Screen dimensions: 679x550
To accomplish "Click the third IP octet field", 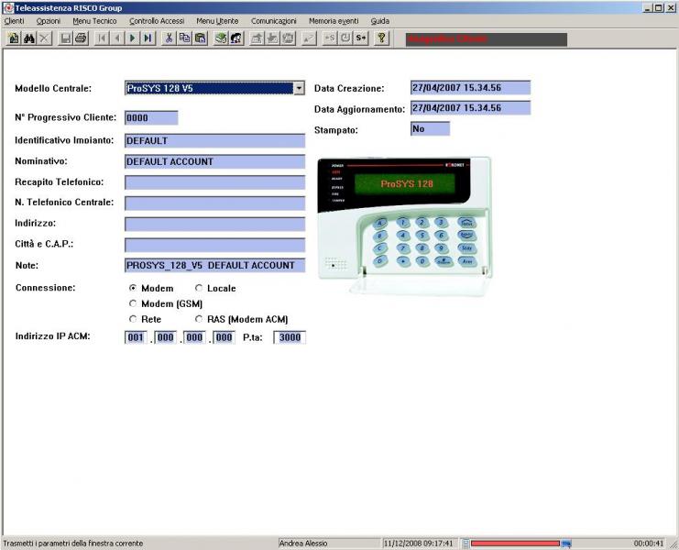I will point(194,337).
